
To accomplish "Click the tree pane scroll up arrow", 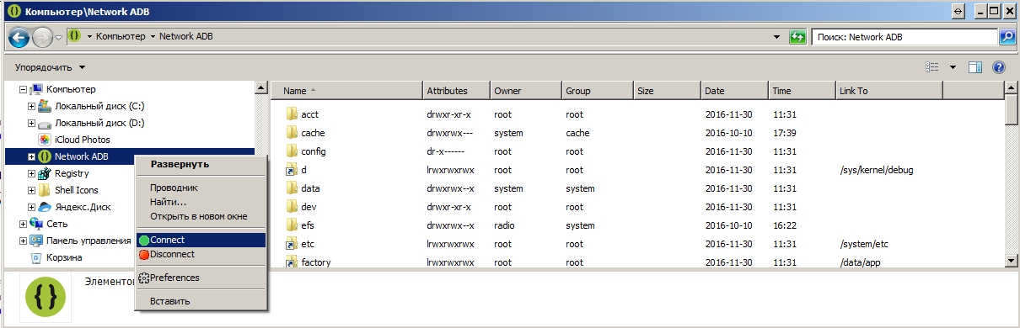I will tap(261, 88).
